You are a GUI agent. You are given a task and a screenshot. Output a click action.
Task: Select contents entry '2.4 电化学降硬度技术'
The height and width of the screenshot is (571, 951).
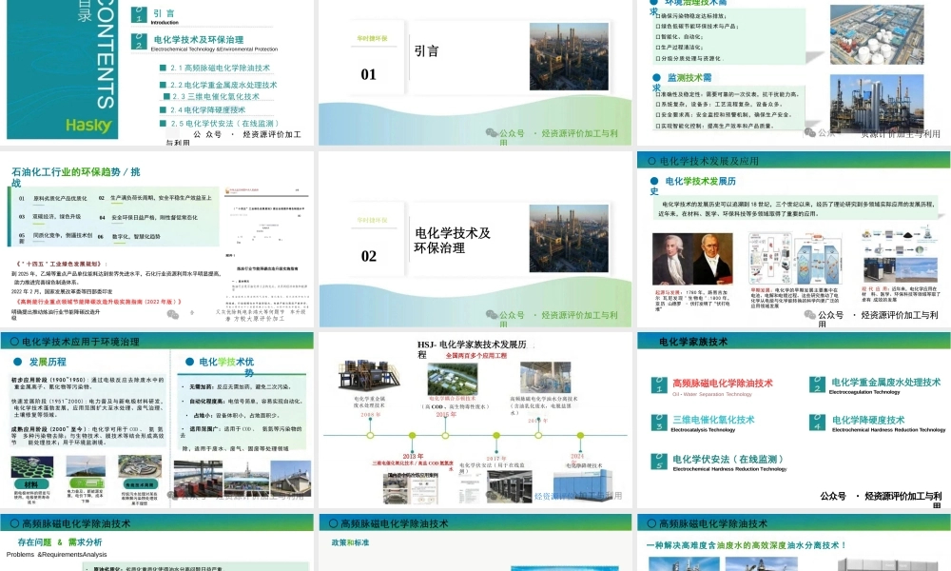pyautogui.click(x=207, y=109)
